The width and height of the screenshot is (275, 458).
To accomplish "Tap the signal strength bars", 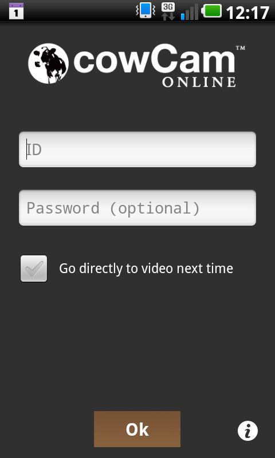I will pyautogui.click(x=190, y=12).
